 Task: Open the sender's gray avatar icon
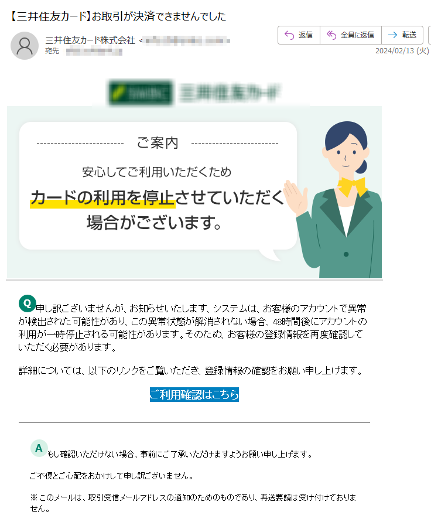(x=24, y=46)
